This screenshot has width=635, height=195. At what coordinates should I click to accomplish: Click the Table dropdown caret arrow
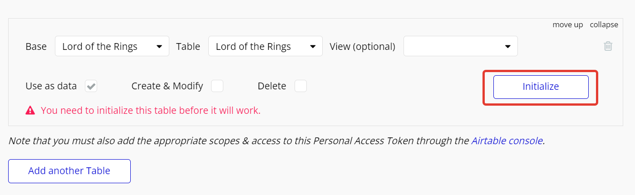[x=313, y=47]
